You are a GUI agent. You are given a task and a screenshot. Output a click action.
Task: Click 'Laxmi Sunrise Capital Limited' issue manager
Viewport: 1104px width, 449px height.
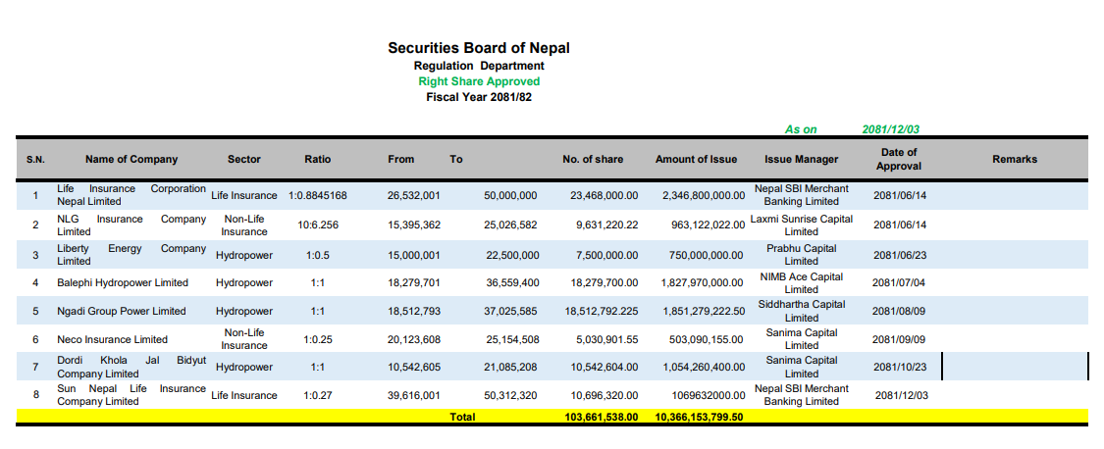point(801,225)
